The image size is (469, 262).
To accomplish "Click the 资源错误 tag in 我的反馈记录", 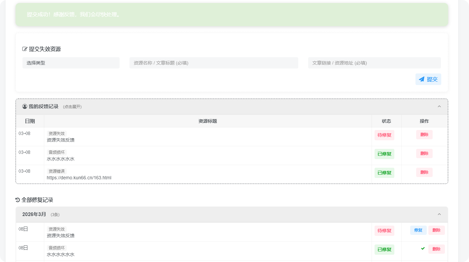I will coord(56,171).
